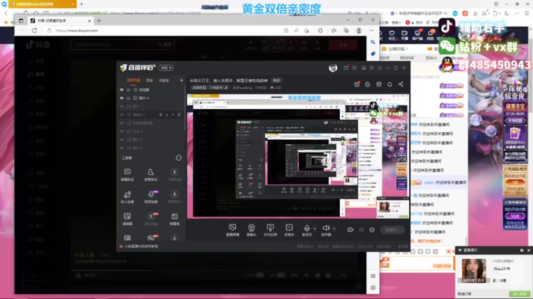Viewport: 533px width, 299px height.
Task: Toggle visibility of 摄像头 2 source
Action: [x=122, y=114]
